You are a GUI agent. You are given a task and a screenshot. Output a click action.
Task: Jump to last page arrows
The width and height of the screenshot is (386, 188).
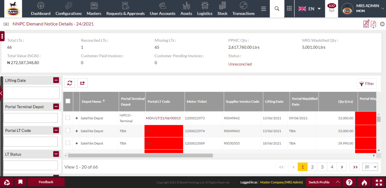pos(355,167)
